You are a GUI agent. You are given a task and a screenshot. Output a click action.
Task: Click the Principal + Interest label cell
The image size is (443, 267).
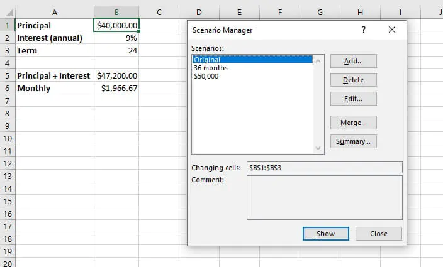[55, 75]
